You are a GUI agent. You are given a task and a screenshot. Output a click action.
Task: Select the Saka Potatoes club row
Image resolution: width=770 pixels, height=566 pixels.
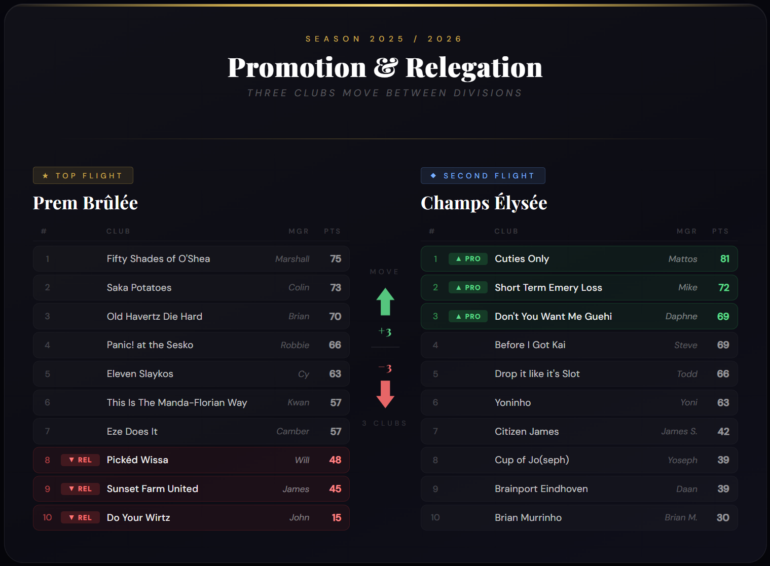click(x=191, y=288)
